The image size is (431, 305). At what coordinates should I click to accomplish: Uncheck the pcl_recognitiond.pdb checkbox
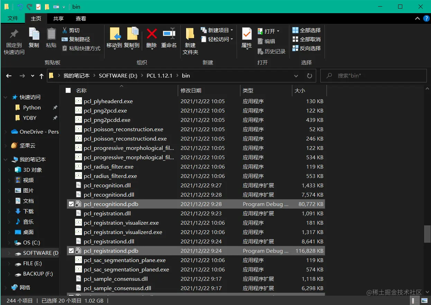point(71,204)
